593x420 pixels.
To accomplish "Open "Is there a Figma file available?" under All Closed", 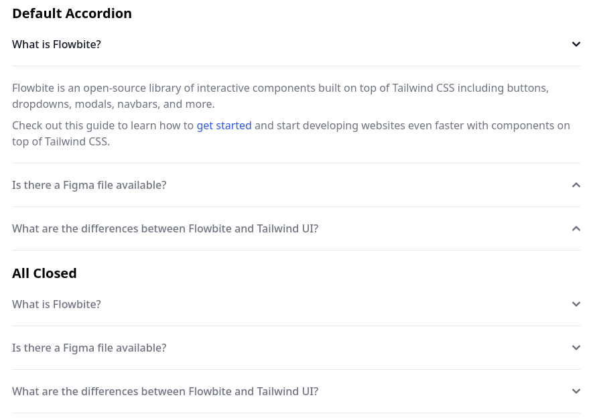I will click(x=89, y=348).
